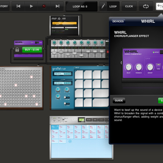Open the Mr. O device thumbnail
This screenshot has height=163, width=163.
65,26
